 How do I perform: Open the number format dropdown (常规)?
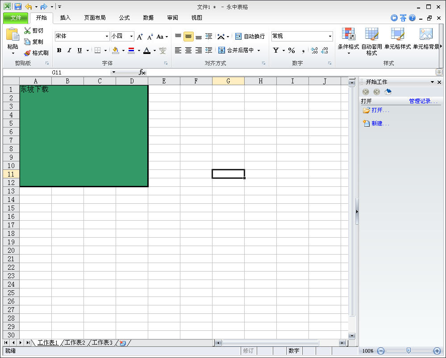click(x=330, y=37)
